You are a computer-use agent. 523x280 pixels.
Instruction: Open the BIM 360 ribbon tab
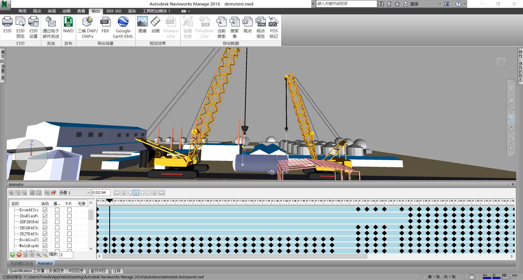point(114,11)
